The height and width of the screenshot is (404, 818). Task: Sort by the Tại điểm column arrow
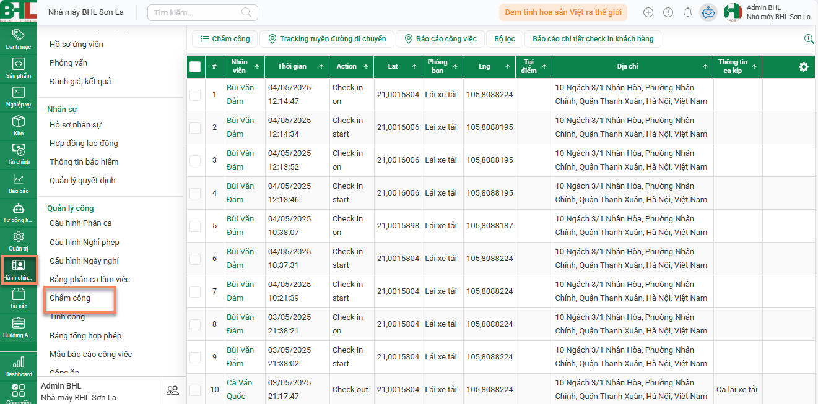(x=544, y=67)
